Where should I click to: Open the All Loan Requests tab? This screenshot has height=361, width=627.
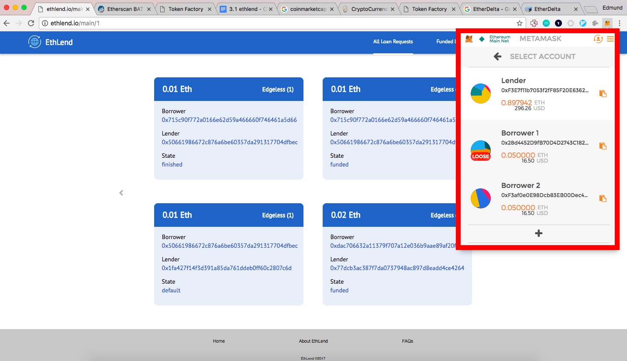pos(393,42)
